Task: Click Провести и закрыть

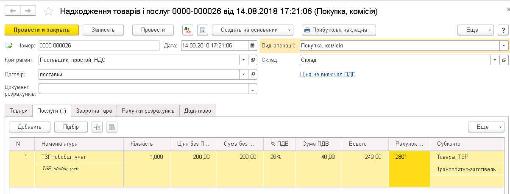Action: tap(42, 30)
